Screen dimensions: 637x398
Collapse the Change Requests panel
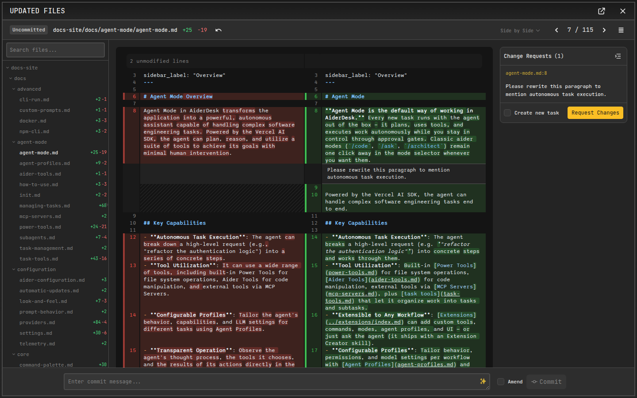pyautogui.click(x=618, y=56)
